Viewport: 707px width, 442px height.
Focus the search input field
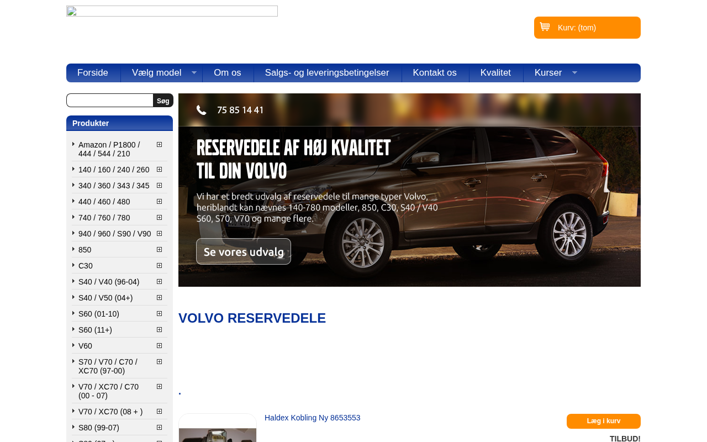(x=110, y=101)
